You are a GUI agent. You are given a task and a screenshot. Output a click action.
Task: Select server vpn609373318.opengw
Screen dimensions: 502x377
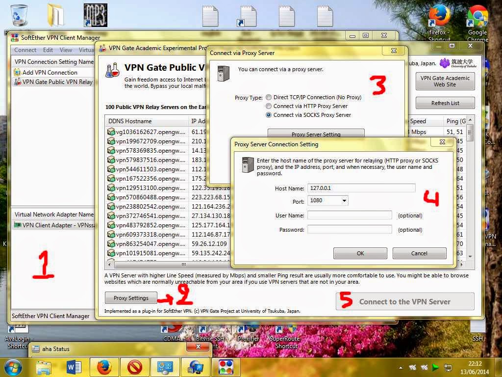point(147,234)
